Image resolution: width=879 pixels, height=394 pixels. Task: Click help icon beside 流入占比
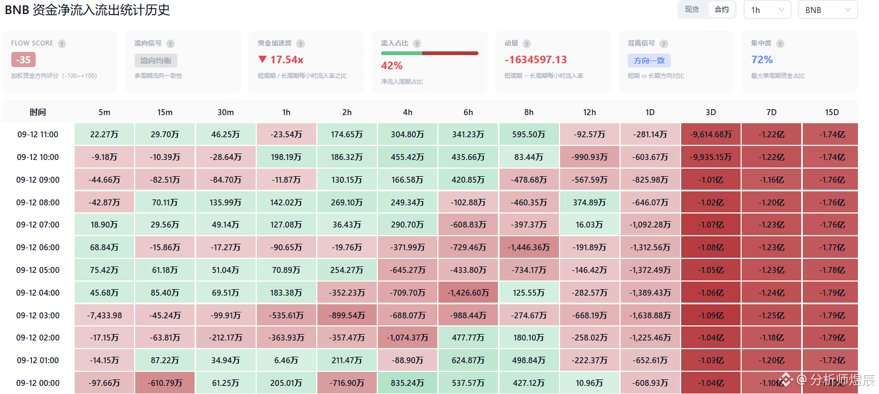tap(417, 44)
